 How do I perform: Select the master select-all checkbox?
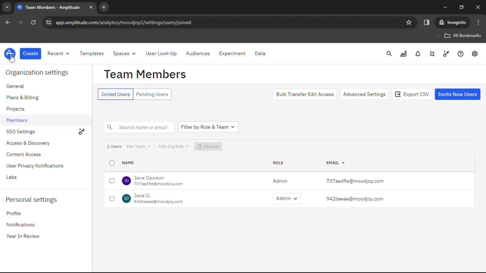click(112, 163)
